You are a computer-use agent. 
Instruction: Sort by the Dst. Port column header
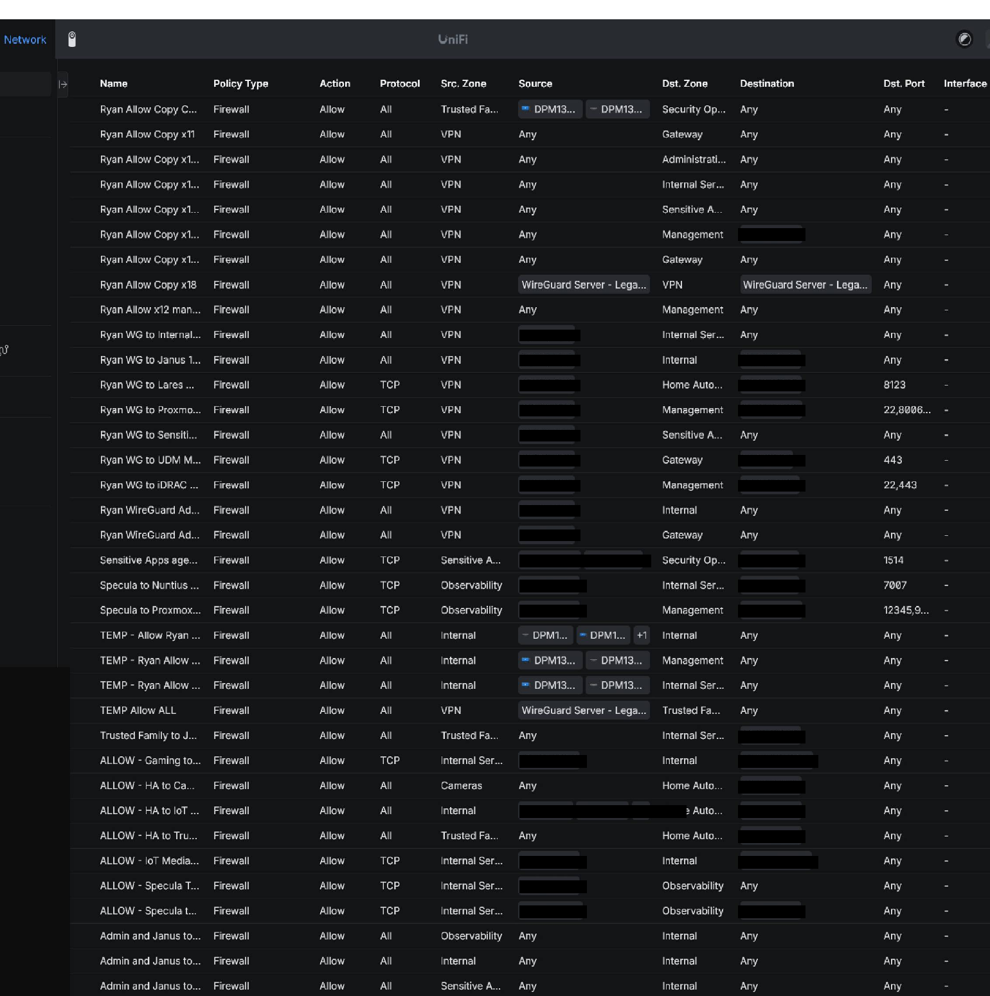click(904, 84)
